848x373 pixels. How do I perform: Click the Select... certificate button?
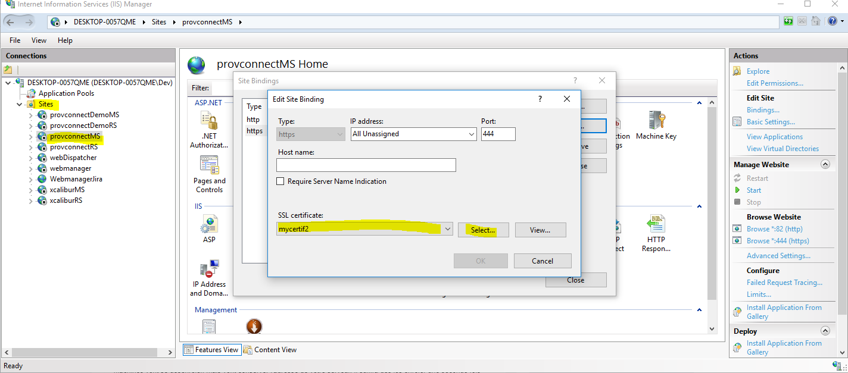[x=483, y=230]
